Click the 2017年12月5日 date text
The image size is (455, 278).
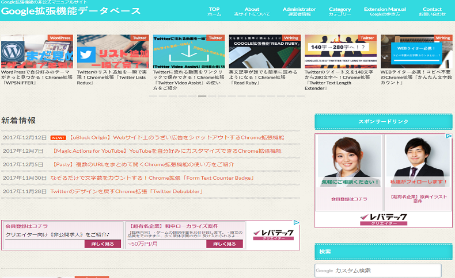pyautogui.click(x=23, y=164)
